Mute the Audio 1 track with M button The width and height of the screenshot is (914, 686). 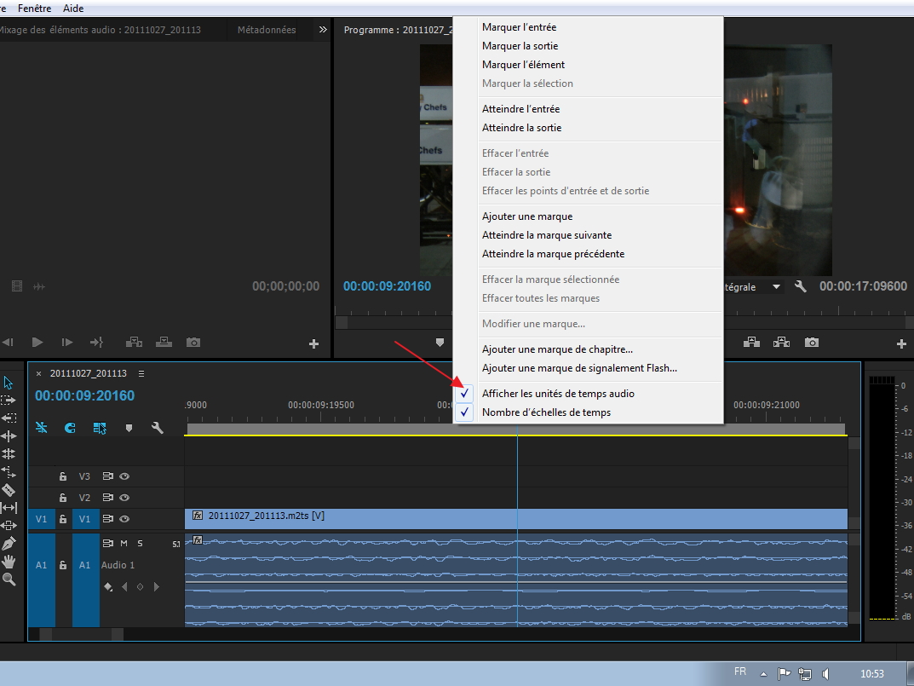coord(124,543)
